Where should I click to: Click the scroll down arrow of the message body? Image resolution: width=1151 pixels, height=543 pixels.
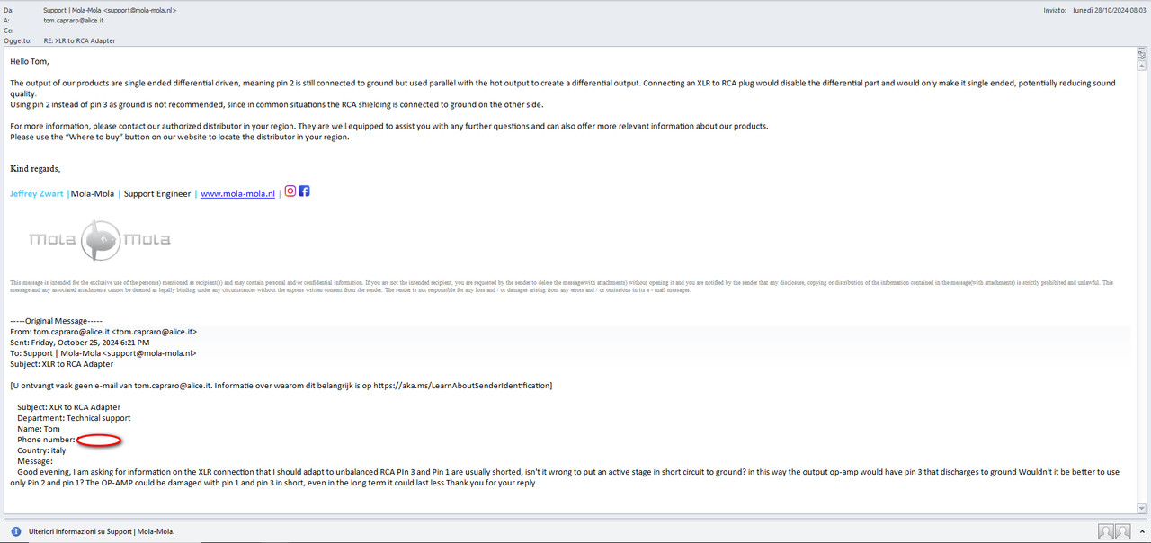1141,509
